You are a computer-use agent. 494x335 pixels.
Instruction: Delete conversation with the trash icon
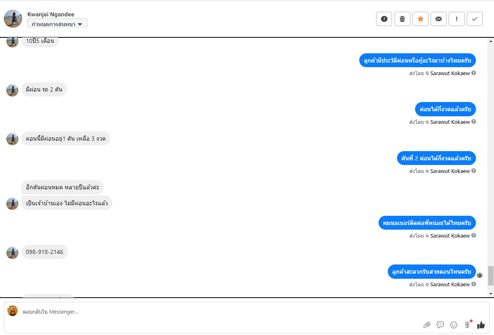402,19
